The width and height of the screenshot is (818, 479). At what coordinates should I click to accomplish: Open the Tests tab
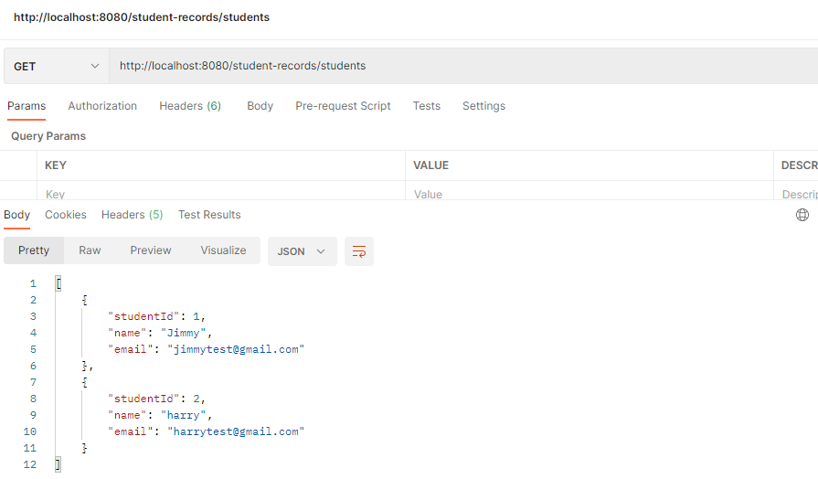click(x=426, y=106)
